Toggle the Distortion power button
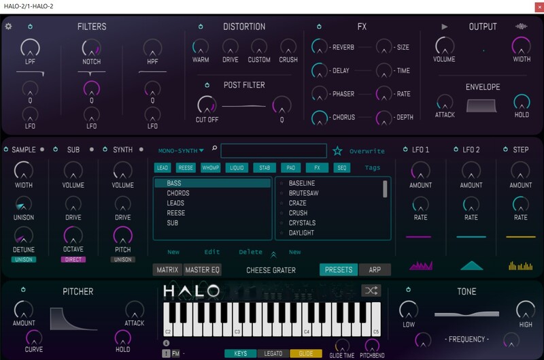This screenshot has height=360, width=544. [201, 27]
